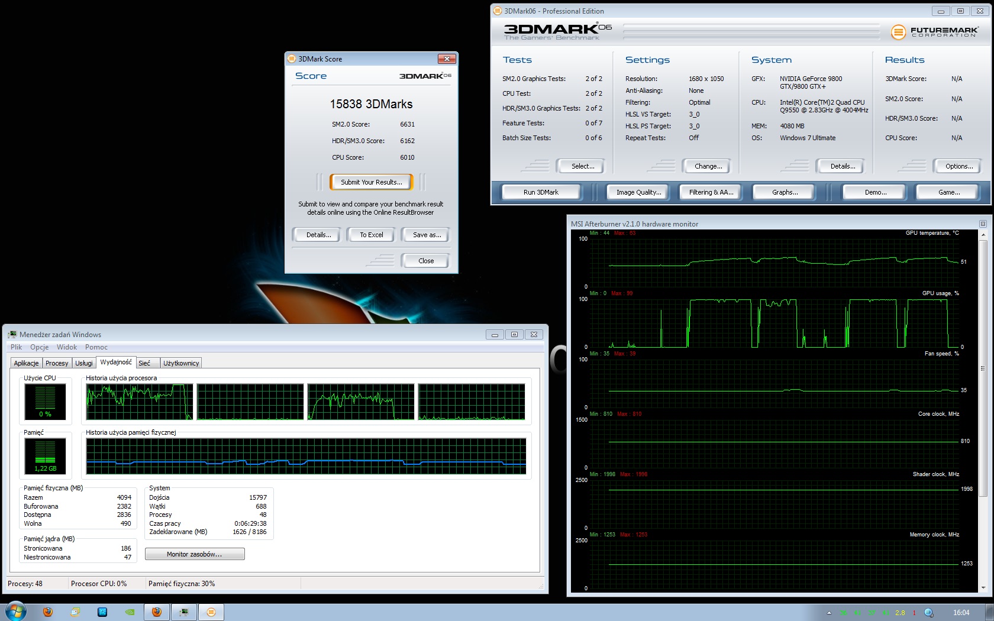The width and height of the screenshot is (994, 621).
Task: Click the clock showing 16:04
Action: [961, 613]
